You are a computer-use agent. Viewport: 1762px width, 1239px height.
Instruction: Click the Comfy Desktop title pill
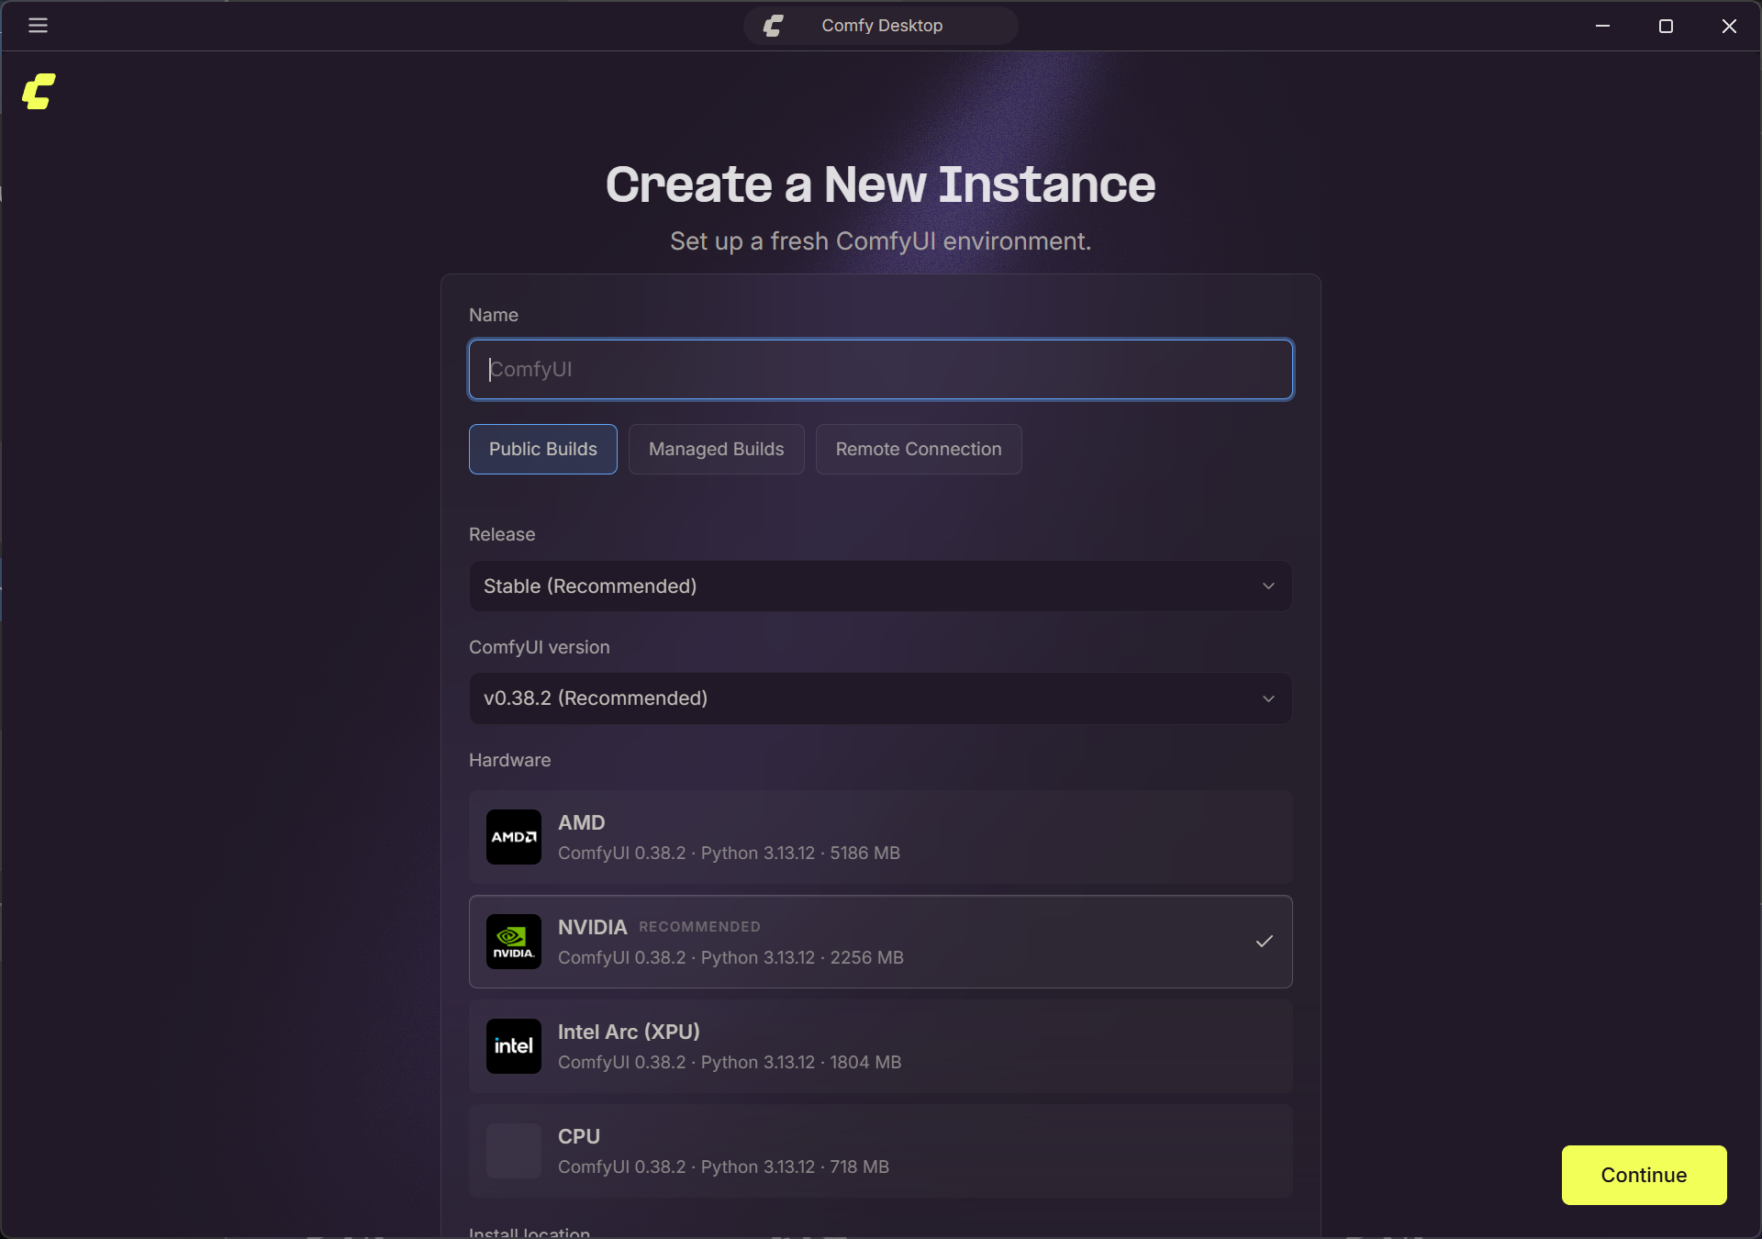point(881,26)
